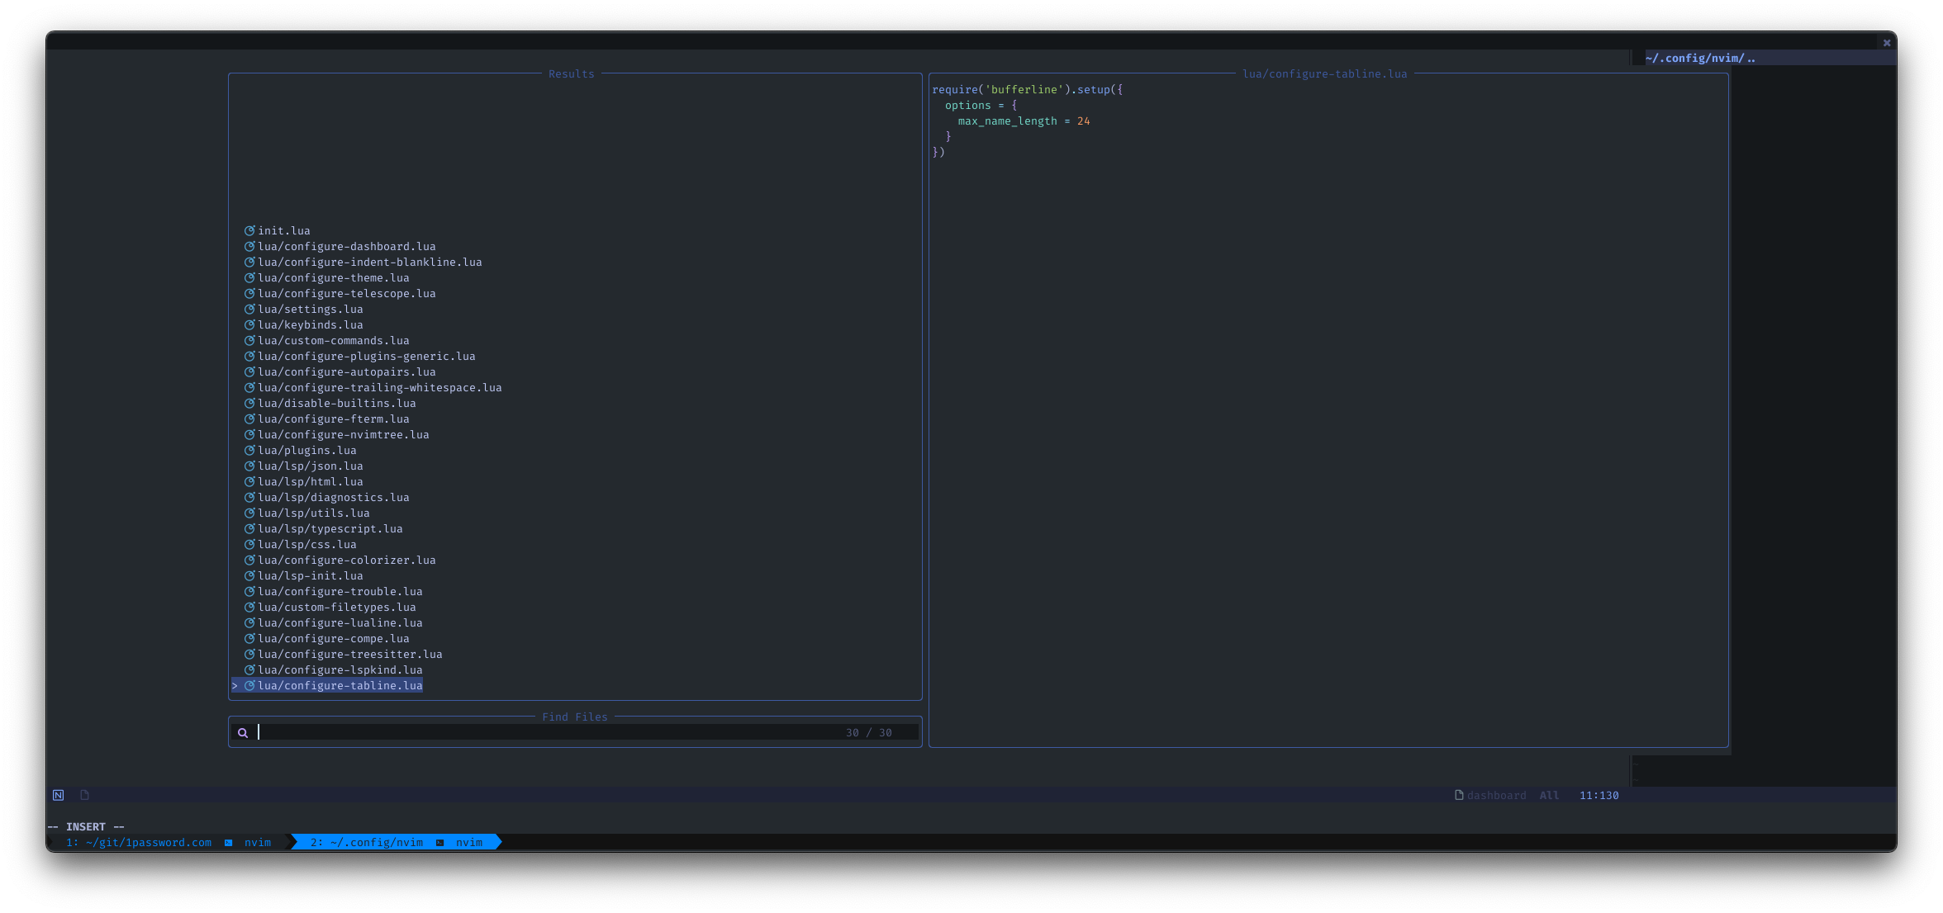Click the ~/.config/nvim/ .. tree header
The width and height of the screenshot is (1943, 913).
[x=1700, y=59]
